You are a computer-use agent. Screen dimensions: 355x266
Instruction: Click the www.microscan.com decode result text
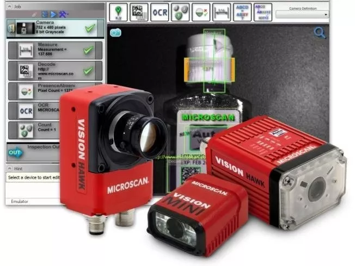56,73
